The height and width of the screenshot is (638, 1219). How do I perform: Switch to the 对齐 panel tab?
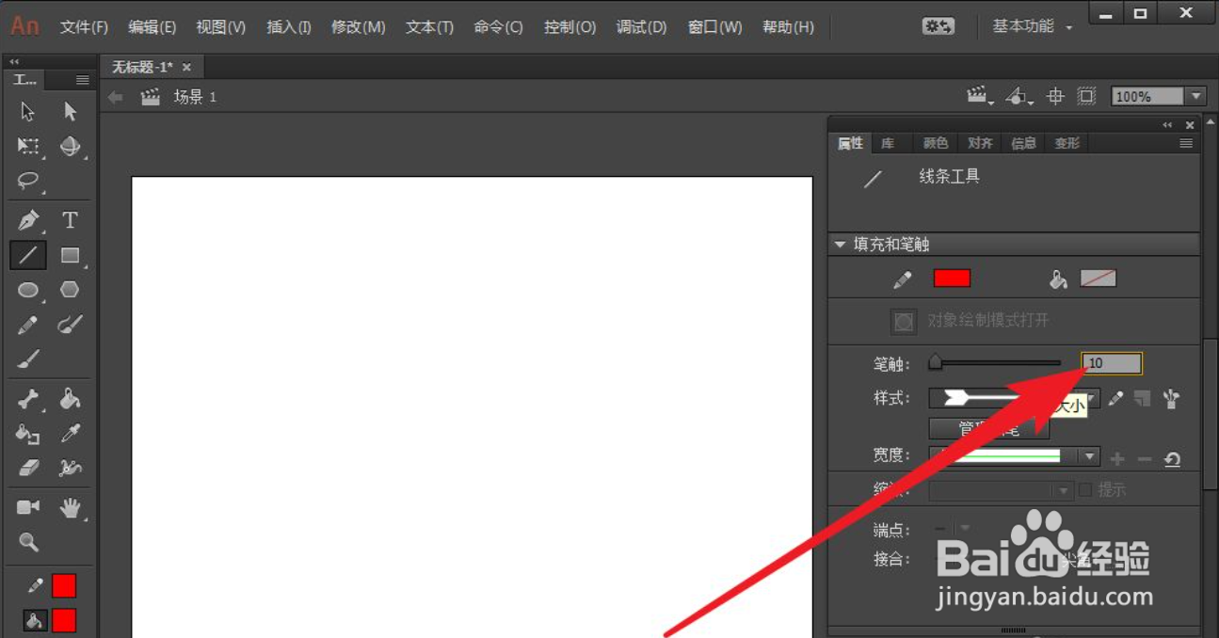(x=980, y=143)
